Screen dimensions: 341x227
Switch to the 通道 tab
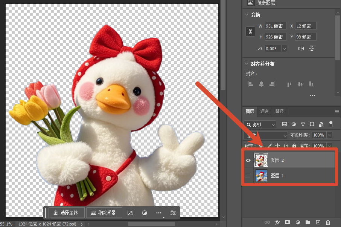coord(265,111)
